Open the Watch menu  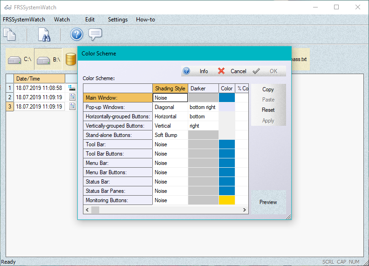coord(62,20)
